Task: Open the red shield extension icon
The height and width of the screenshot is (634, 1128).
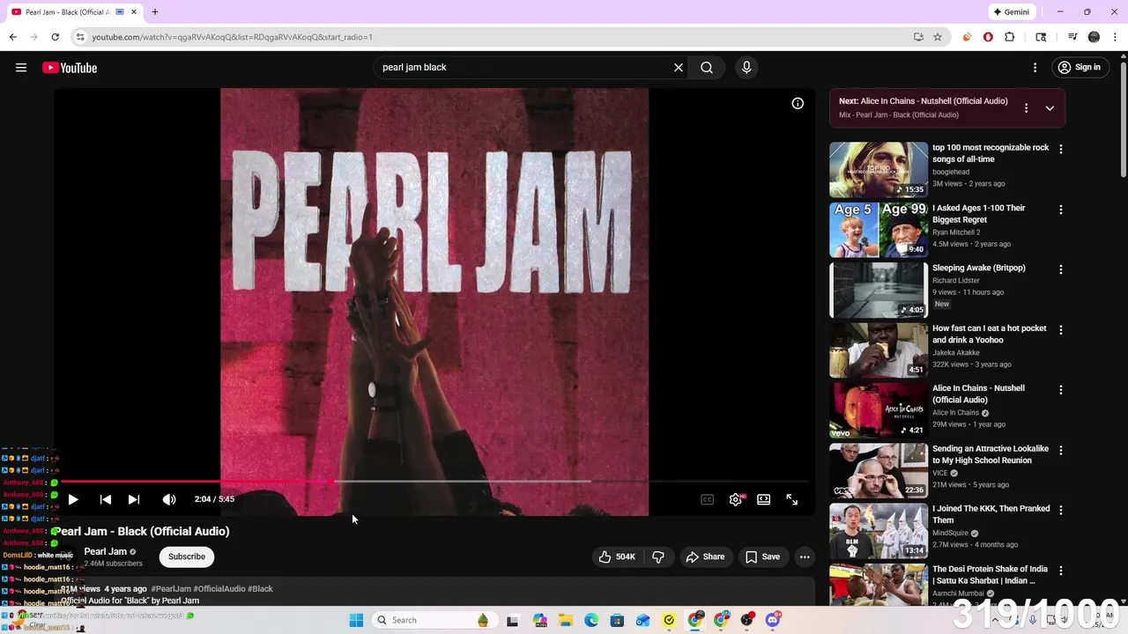Action: [x=988, y=37]
